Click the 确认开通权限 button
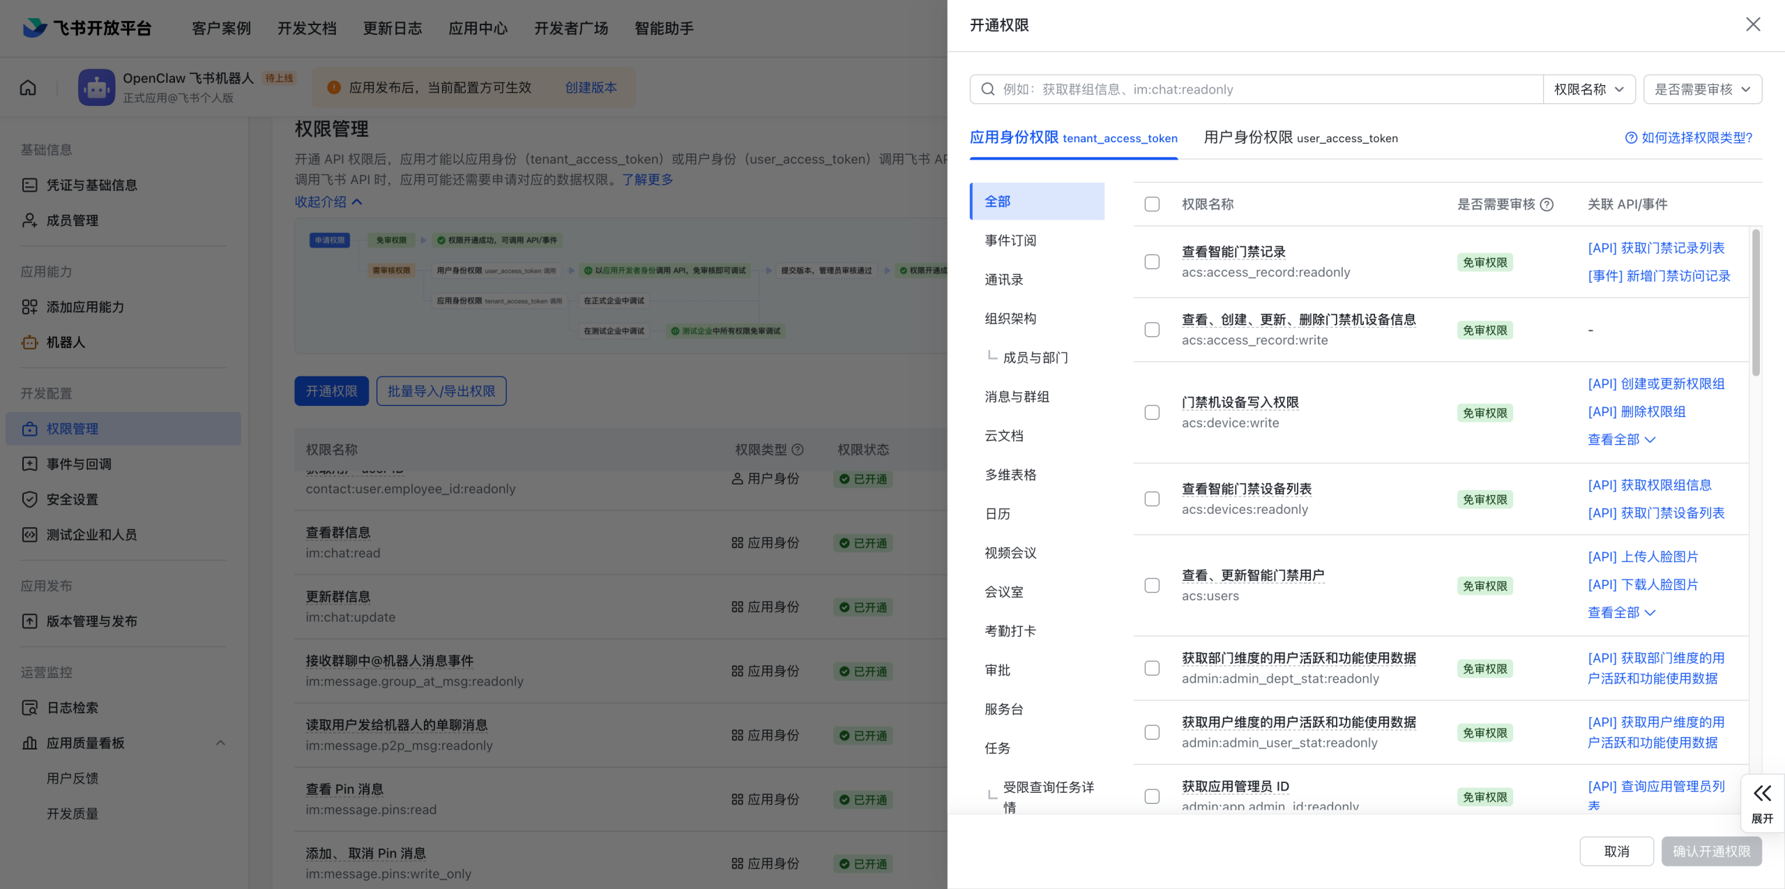1785x889 pixels. pyautogui.click(x=1711, y=851)
